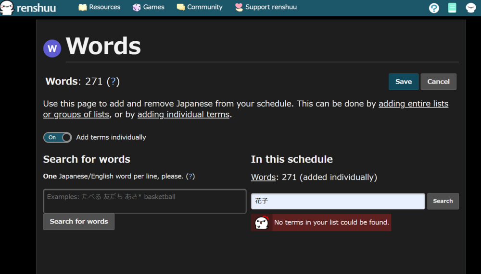The height and width of the screenshot is (274, 481).
Task: Open the user avatar icon at top right
Action: point(471,8)
